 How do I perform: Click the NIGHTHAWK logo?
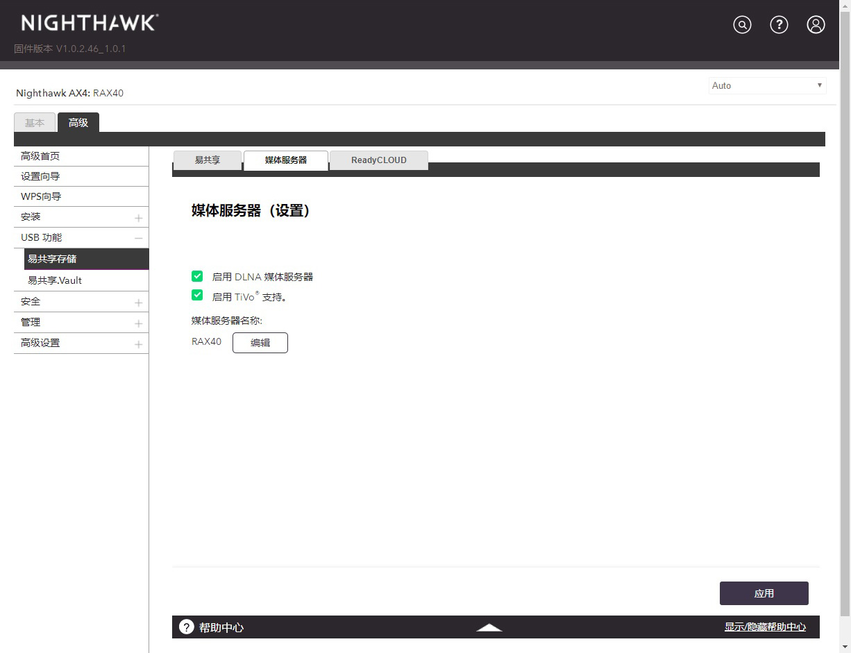pyautogui.click(x=90, y=23)
